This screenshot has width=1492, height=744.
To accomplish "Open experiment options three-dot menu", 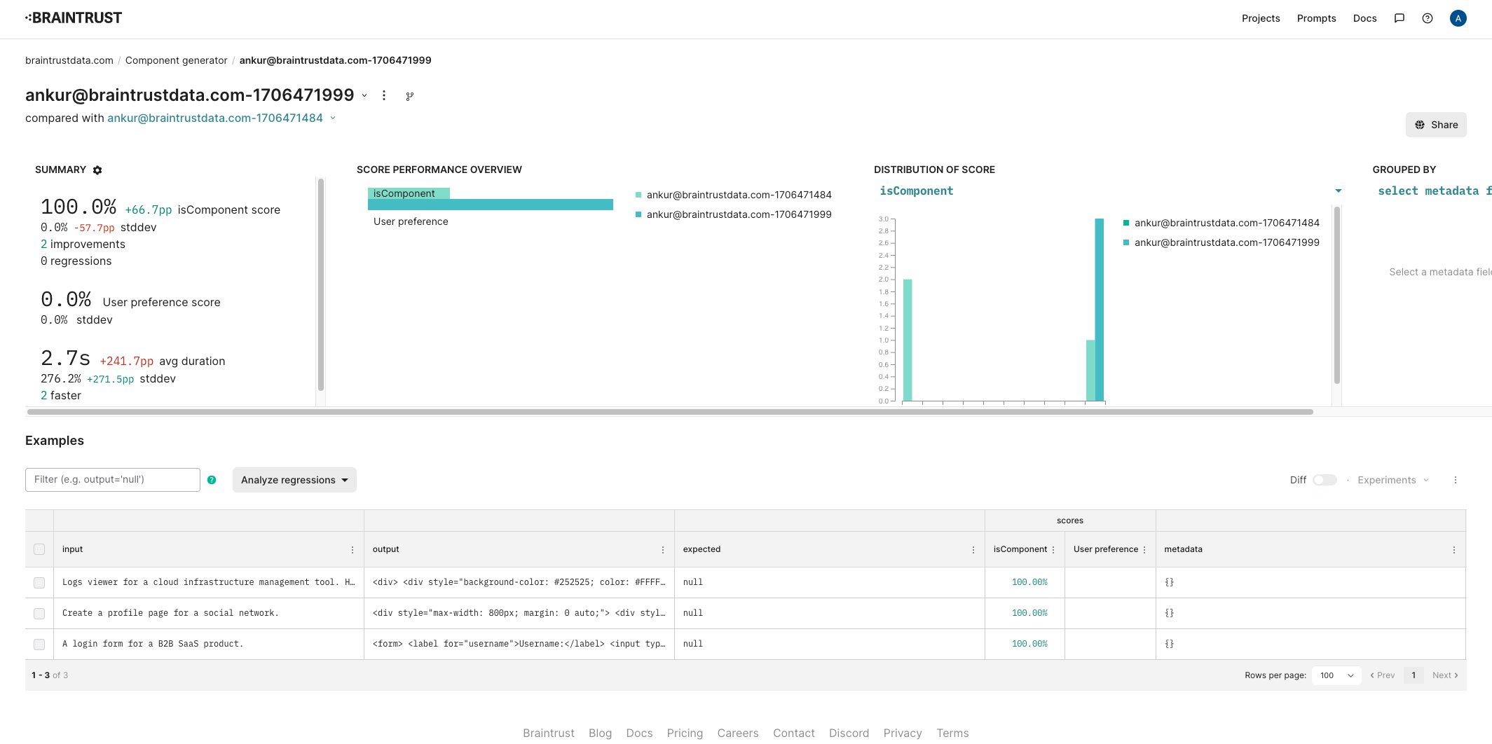I will 384,95.
